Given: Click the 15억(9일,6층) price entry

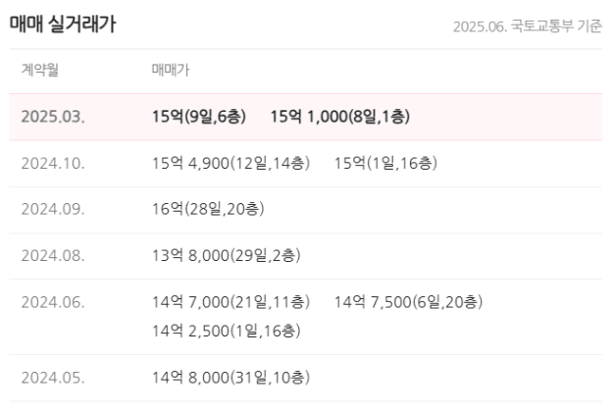Looking at the screenshot, I should (x=199, y=117).
